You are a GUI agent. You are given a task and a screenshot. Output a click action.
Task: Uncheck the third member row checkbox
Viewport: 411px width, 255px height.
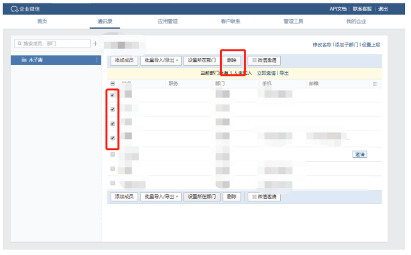(x=113, y=123)
